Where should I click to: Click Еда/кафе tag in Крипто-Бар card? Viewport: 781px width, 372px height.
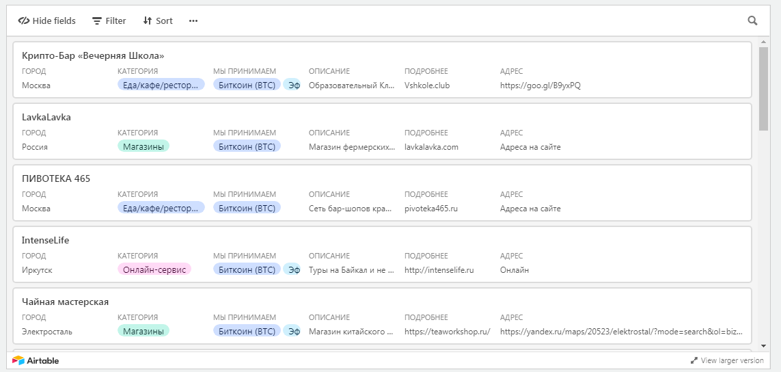click(x=161, y=85)
